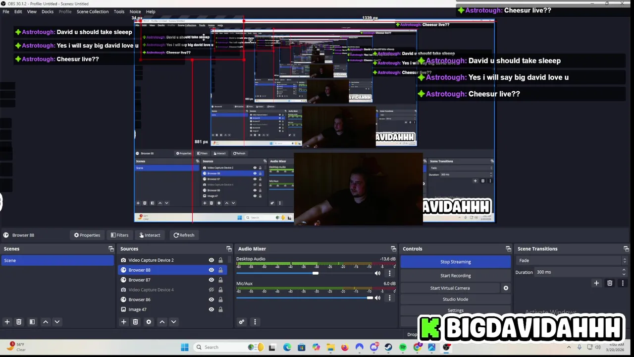This screenshot has width=634, height=357.
Task: Move scene up arrow in Scenes dock
Action: pos(46,322)
